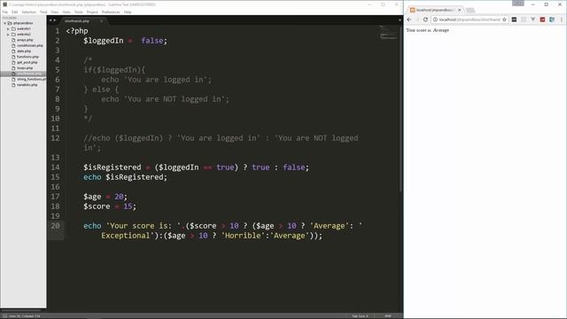Reload the browser page
The height and width of the screenshot is (319, 567).
[x=425, y=19]
